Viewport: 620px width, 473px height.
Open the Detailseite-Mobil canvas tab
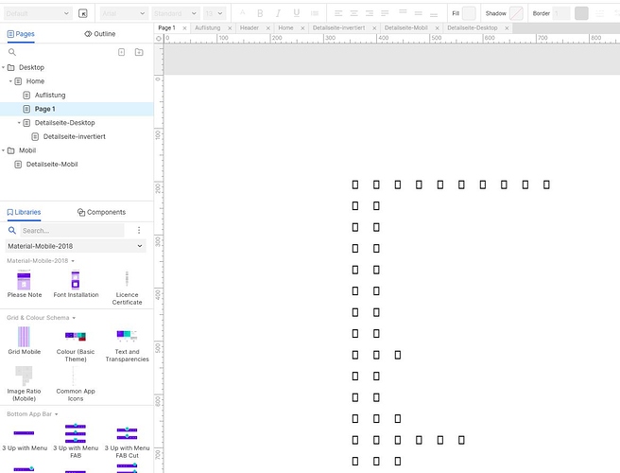(x=405, y=28)
